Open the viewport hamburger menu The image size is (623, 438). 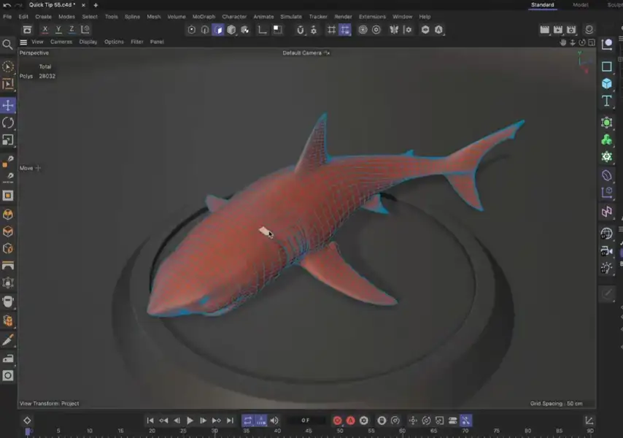tap(23, 42)
